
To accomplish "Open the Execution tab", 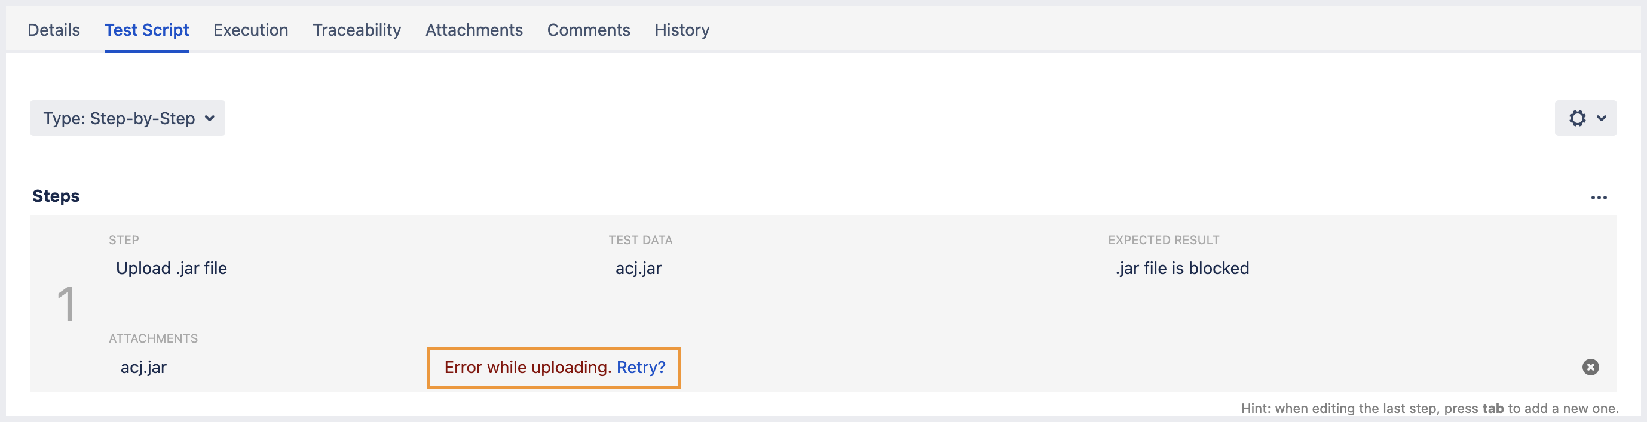I will point(250,29).
